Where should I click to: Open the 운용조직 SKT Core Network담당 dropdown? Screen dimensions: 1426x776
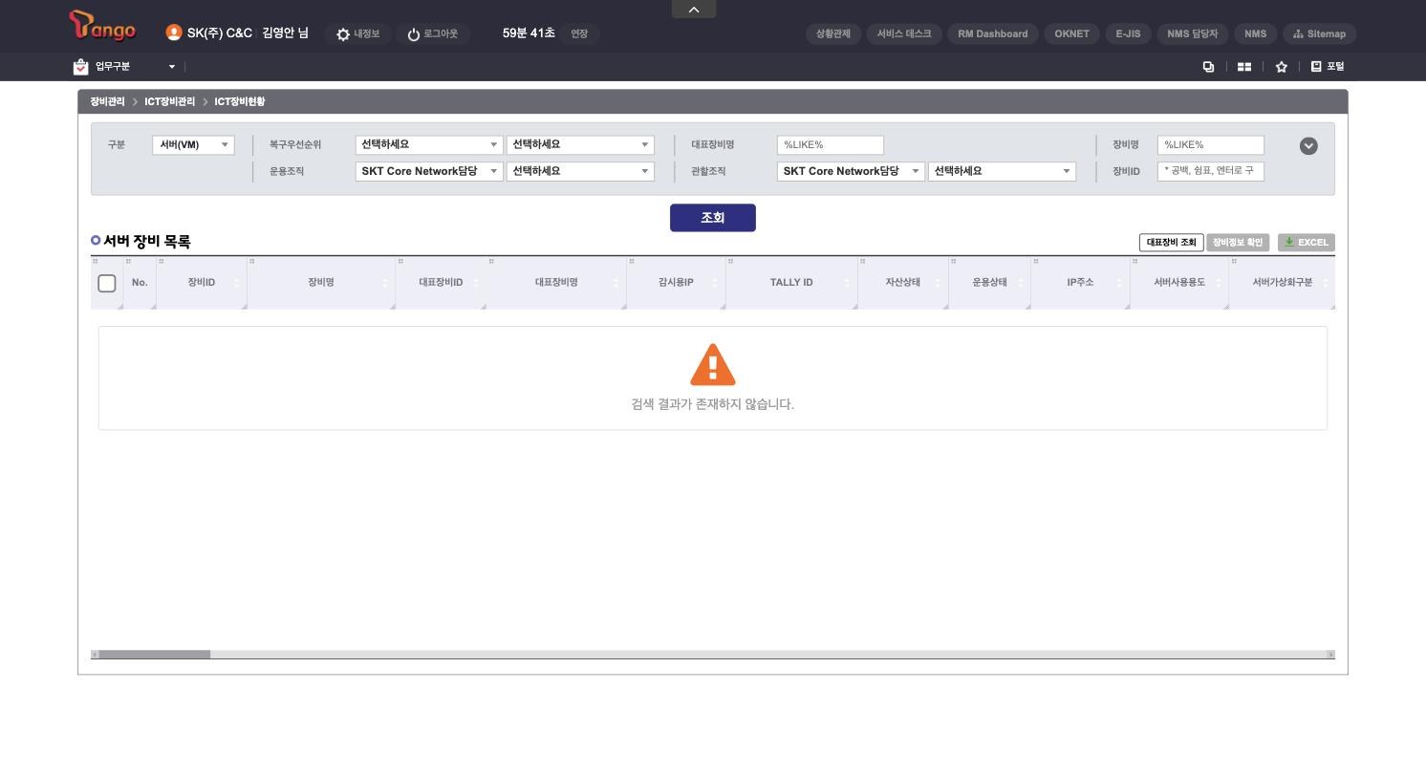429,172
